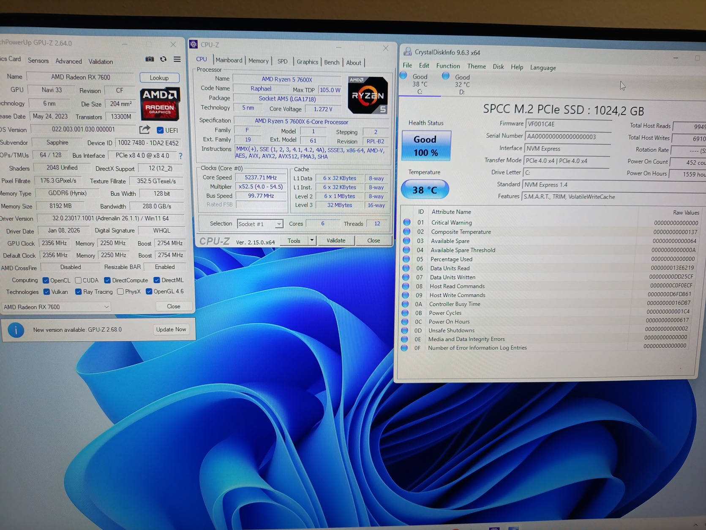Viewport: 706px width, 530px height.
Task: Click status dot for Number of Error Information Log Entries
Action: (404, 348)
